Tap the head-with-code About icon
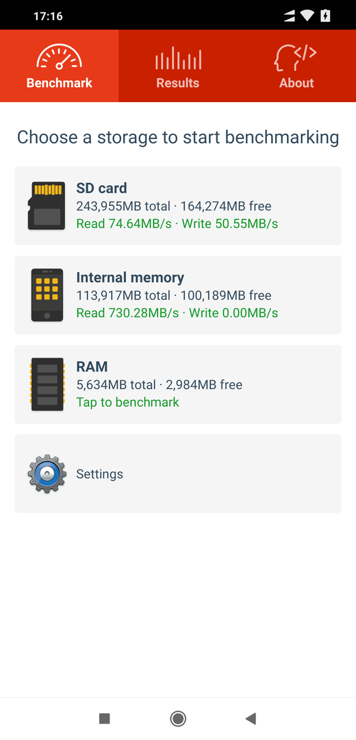The height and width of the screenshot is (740, 356). click(x=295, y=58)
